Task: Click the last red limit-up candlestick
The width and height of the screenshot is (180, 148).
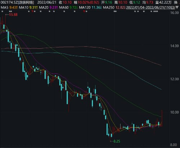Action: 162,118
